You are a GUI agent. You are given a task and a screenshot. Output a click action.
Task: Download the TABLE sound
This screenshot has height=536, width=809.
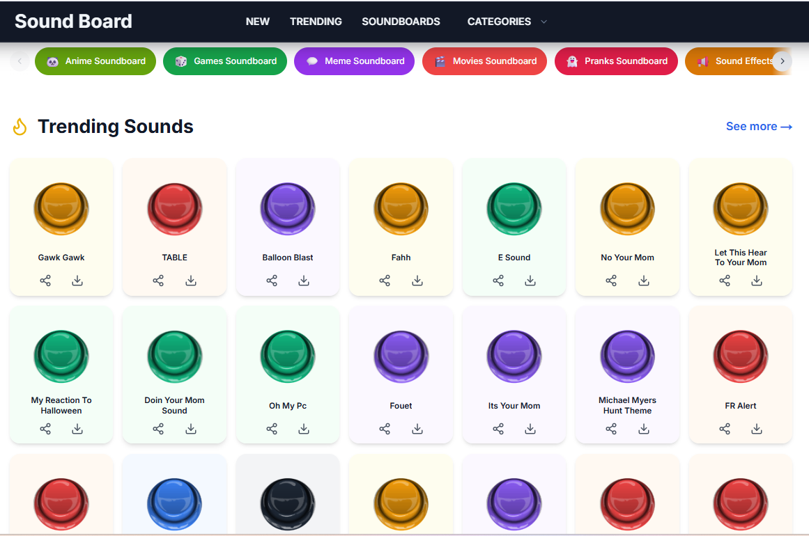(x=190, y=281)
